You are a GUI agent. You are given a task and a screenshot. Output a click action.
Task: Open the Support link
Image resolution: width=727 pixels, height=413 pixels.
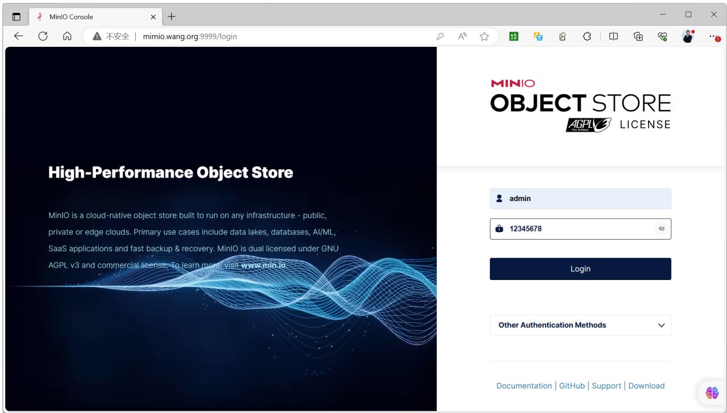click(606, 385)
